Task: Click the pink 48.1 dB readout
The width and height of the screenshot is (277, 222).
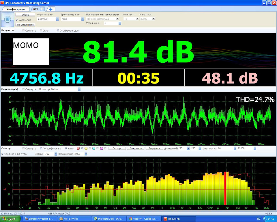Action: 230,78
